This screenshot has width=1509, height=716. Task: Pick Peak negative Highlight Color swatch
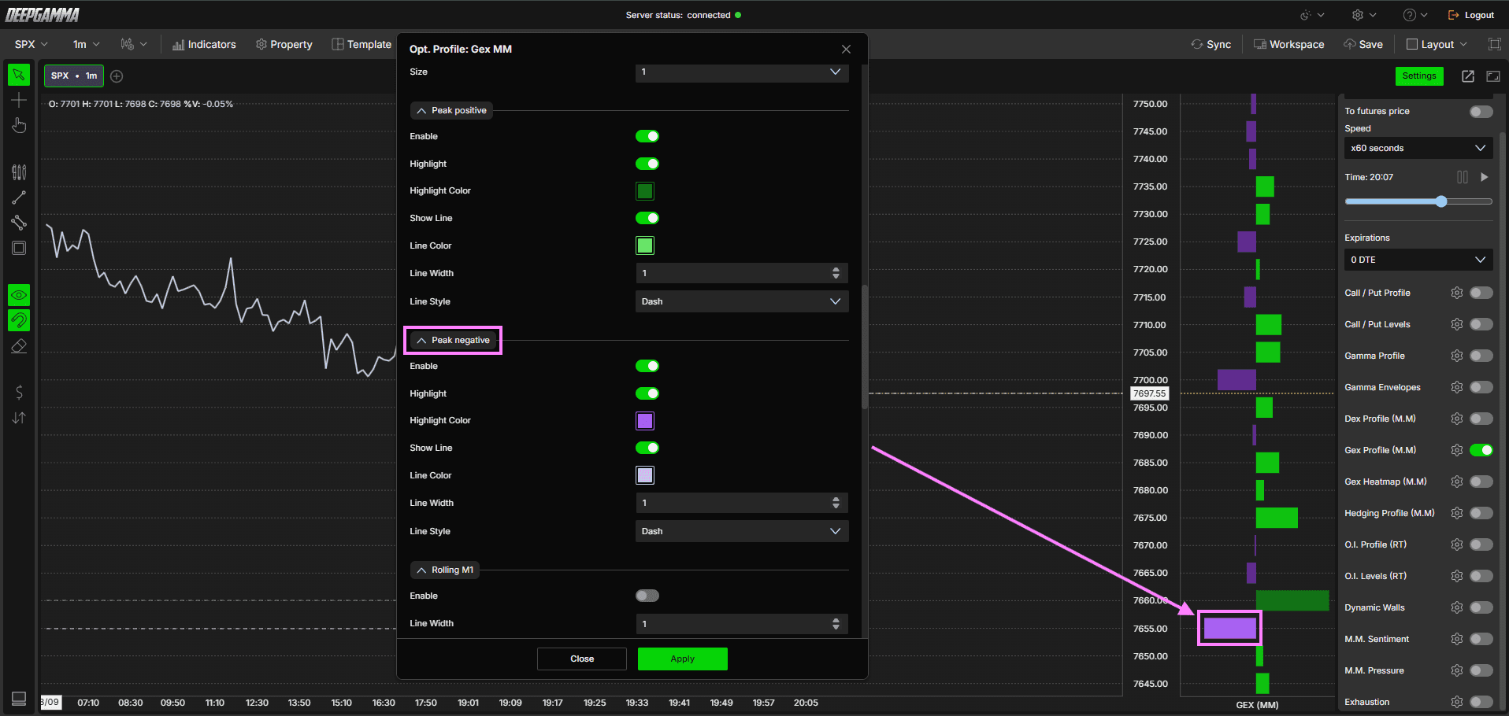click(645, 421)
